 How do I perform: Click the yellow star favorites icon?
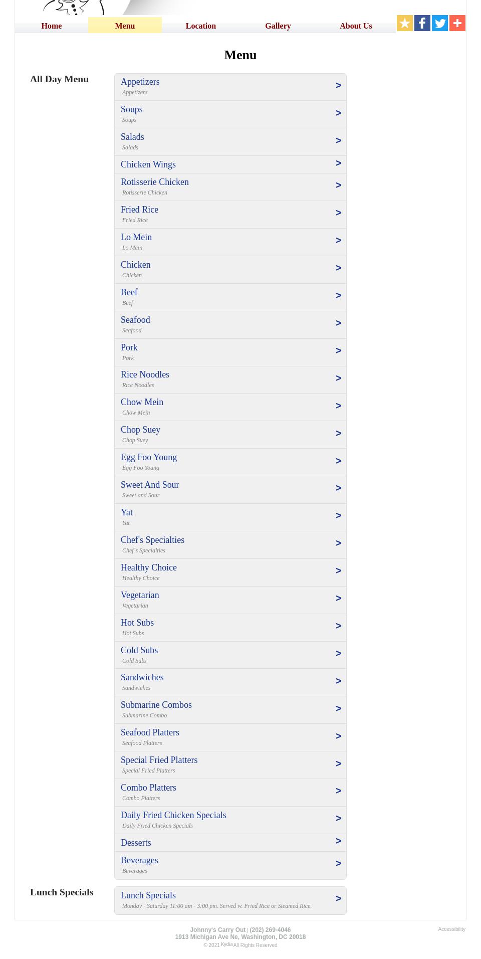click(x=405, y=23)
